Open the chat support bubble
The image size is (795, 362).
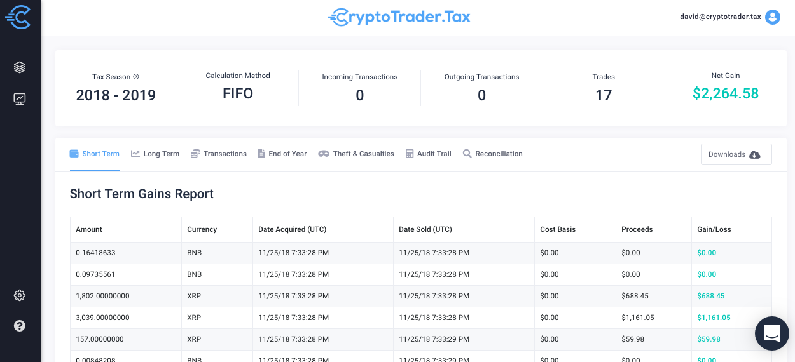(772, 333)
